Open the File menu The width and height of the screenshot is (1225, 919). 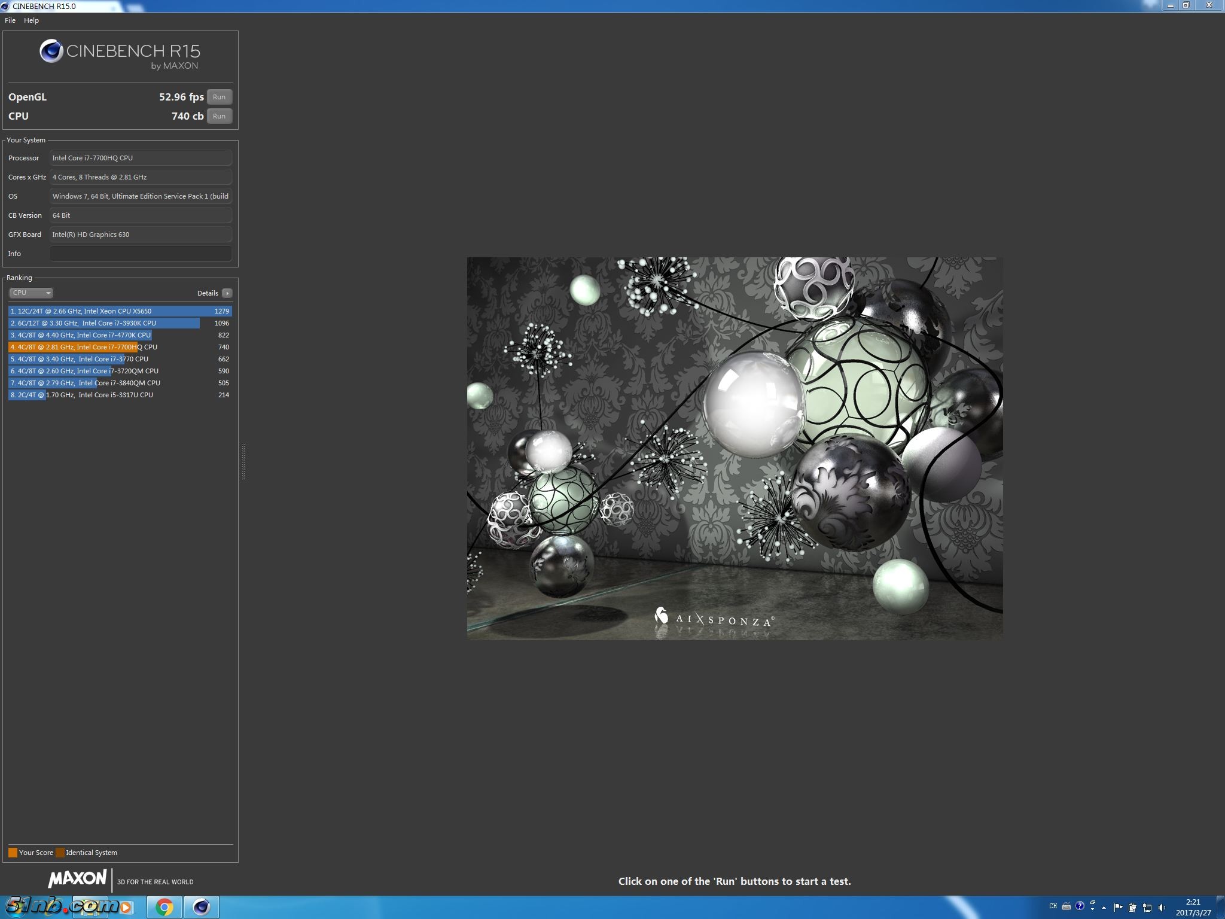pyautogui.click(x=10, y=20)
